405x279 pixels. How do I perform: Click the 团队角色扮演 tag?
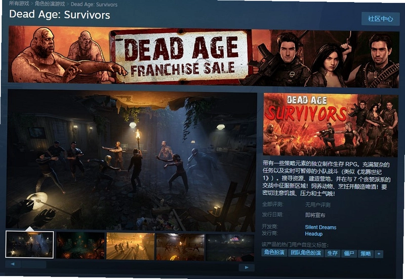point(306,253)
